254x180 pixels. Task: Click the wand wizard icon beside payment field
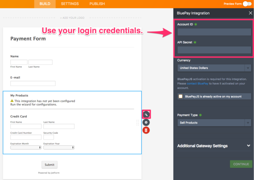(x=146, y=114)
